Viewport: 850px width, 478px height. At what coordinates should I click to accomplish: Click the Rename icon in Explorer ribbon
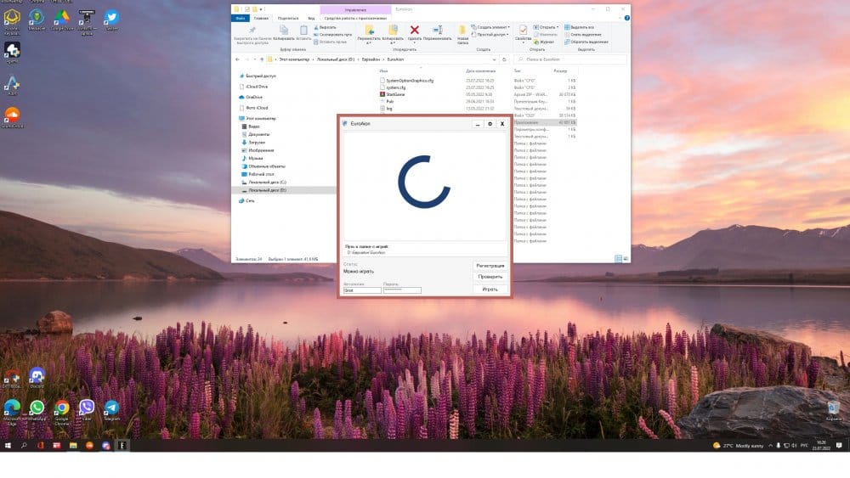click(437, 31)
